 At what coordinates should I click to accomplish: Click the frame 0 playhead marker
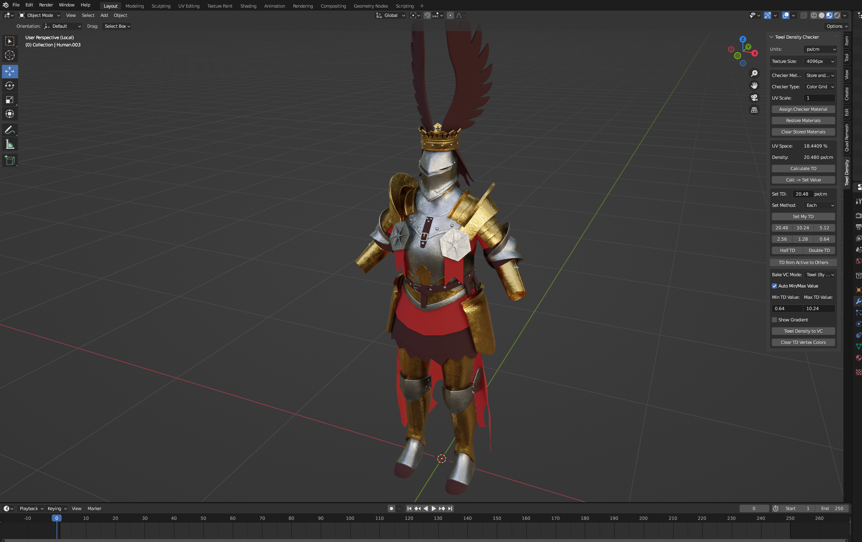56,518
